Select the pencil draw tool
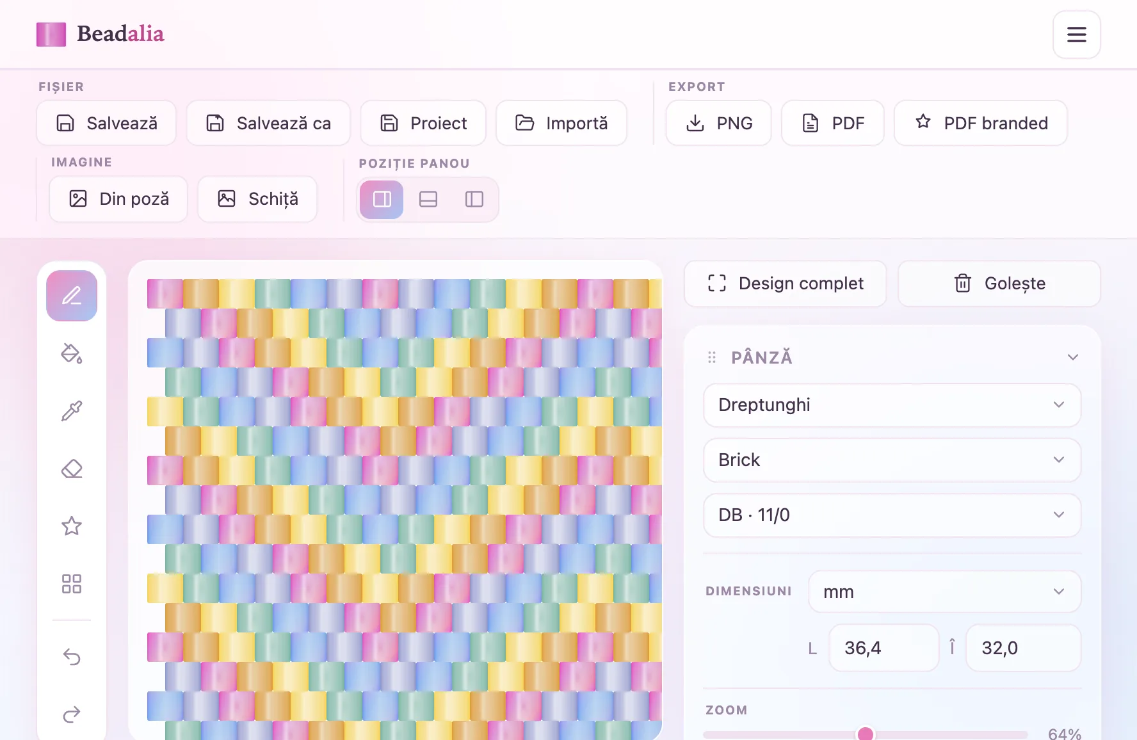Image resolution: width=1137 pixels, height=740 pixels. [72, 296]
